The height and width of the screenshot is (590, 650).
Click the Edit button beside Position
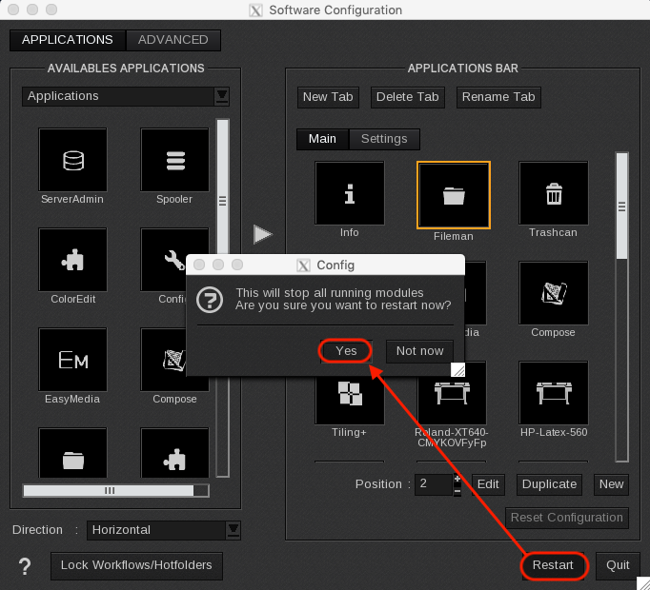point(488,484)
